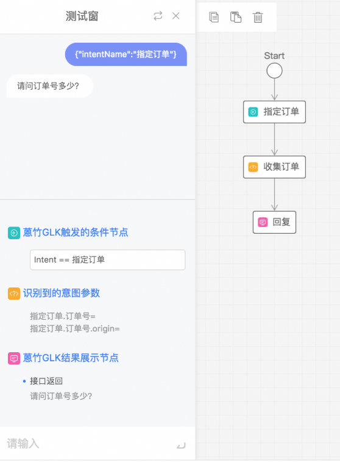Click the pink icon beside 蒽竹GLK结果展示节点
Screen dimensions: 340x462
tap(14, 358)
